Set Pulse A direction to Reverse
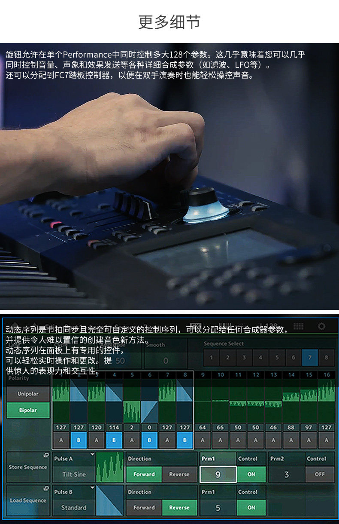This screenshot has height=524, width=339. pyautogui.click(x=179, y=474)
